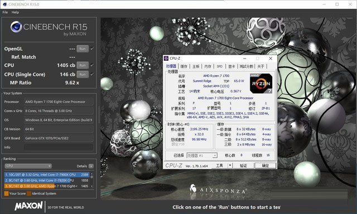Click the core speed 3199.25 MHz value
The height and width of the screenshot is (214, 357).
pyautogui.click(x=199, y=129)
